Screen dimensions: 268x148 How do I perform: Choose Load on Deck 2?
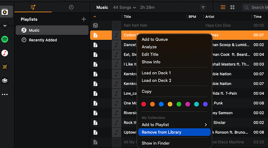[x=174, y=80]
